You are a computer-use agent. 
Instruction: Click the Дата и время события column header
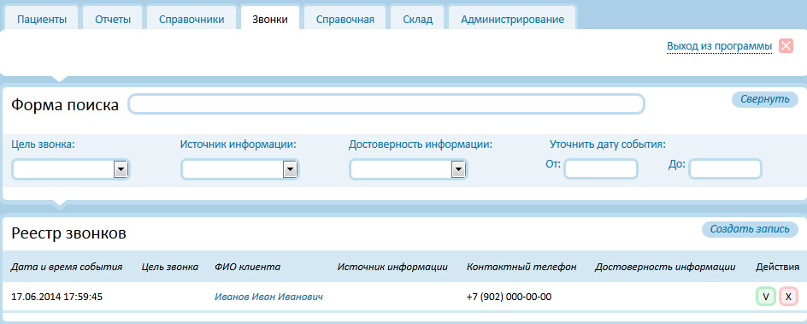pyautogui.click(x=67, y=267)
